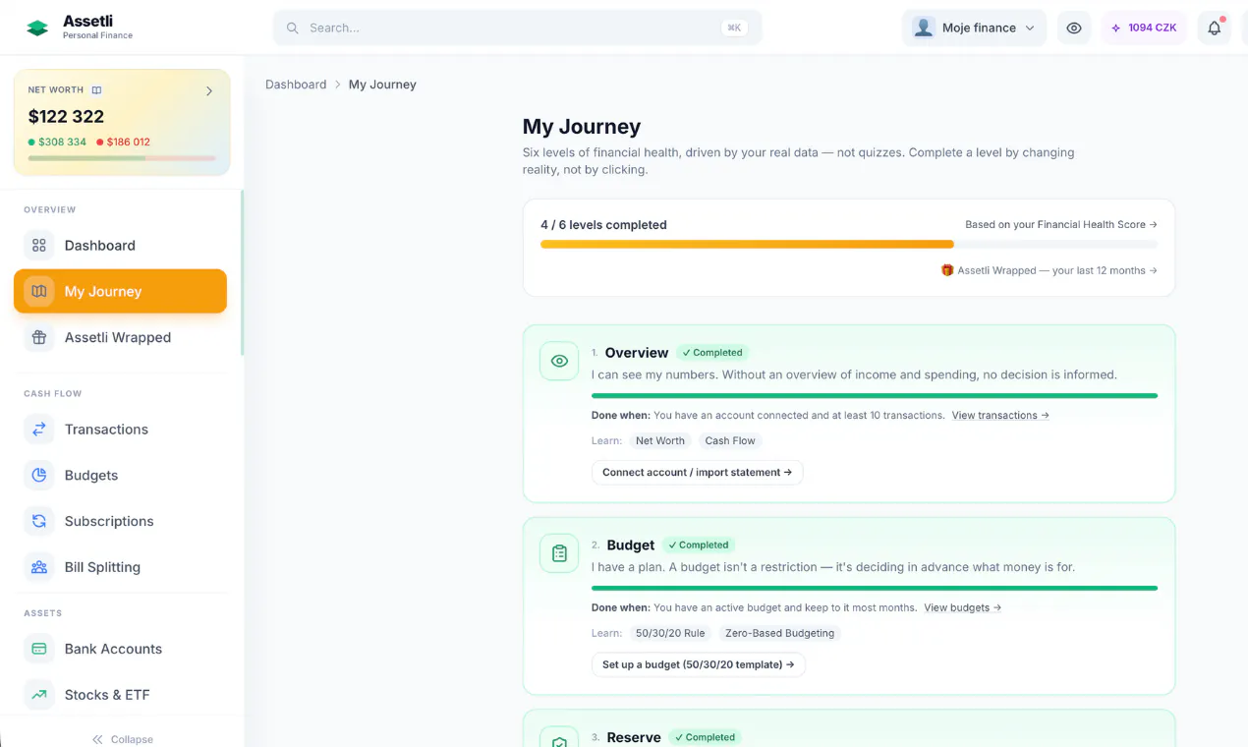This screenshot has width=1248, height=747.
Task: Click the search magnifier icon
Action: (292, 28)
